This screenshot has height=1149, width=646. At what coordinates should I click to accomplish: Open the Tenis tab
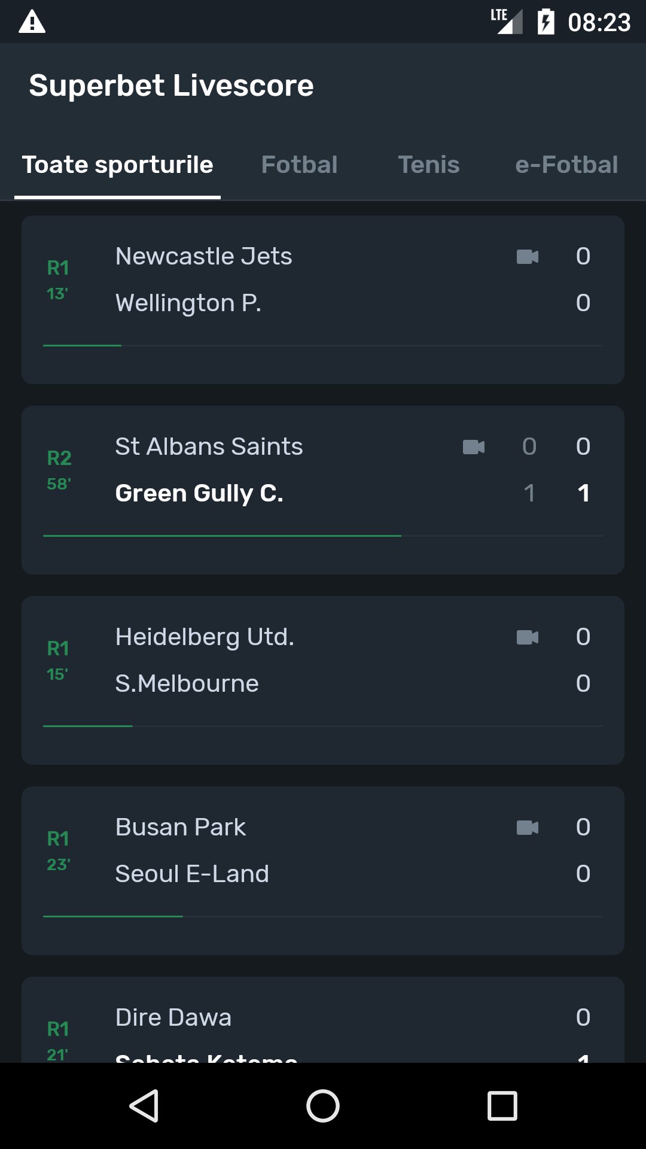[429, 165]
